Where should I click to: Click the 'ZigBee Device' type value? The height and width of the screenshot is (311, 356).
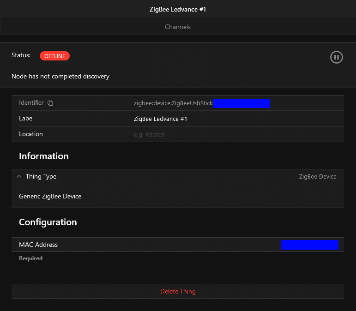coord(317,177)
